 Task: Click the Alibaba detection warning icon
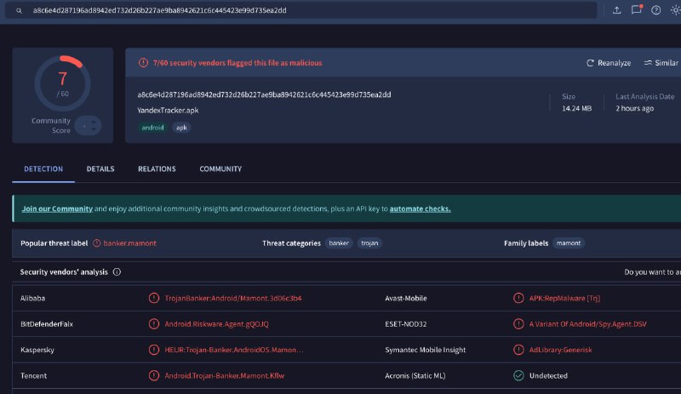pos(154,298)
